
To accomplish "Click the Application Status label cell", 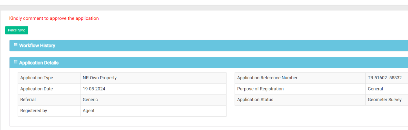I will pyautogui.click(x=300, y=100).
